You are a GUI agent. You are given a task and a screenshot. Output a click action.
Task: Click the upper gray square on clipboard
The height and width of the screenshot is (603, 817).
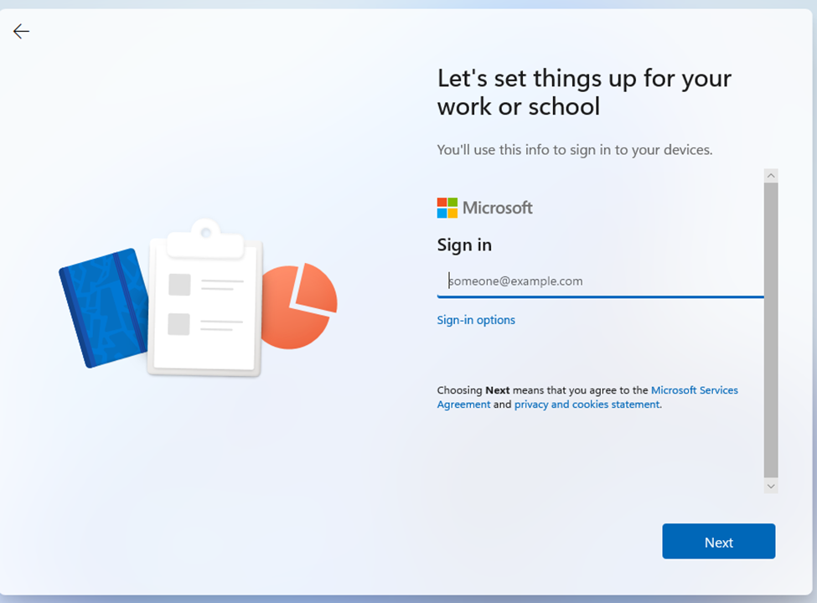[x=179, y=285]
